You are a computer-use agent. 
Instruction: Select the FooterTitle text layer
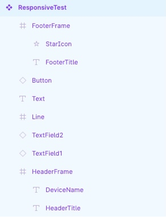(x=83, y=62)
